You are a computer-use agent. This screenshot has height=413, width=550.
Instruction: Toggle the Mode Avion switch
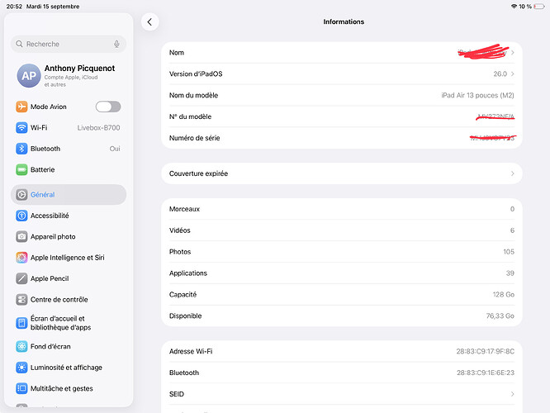(108, 107)
